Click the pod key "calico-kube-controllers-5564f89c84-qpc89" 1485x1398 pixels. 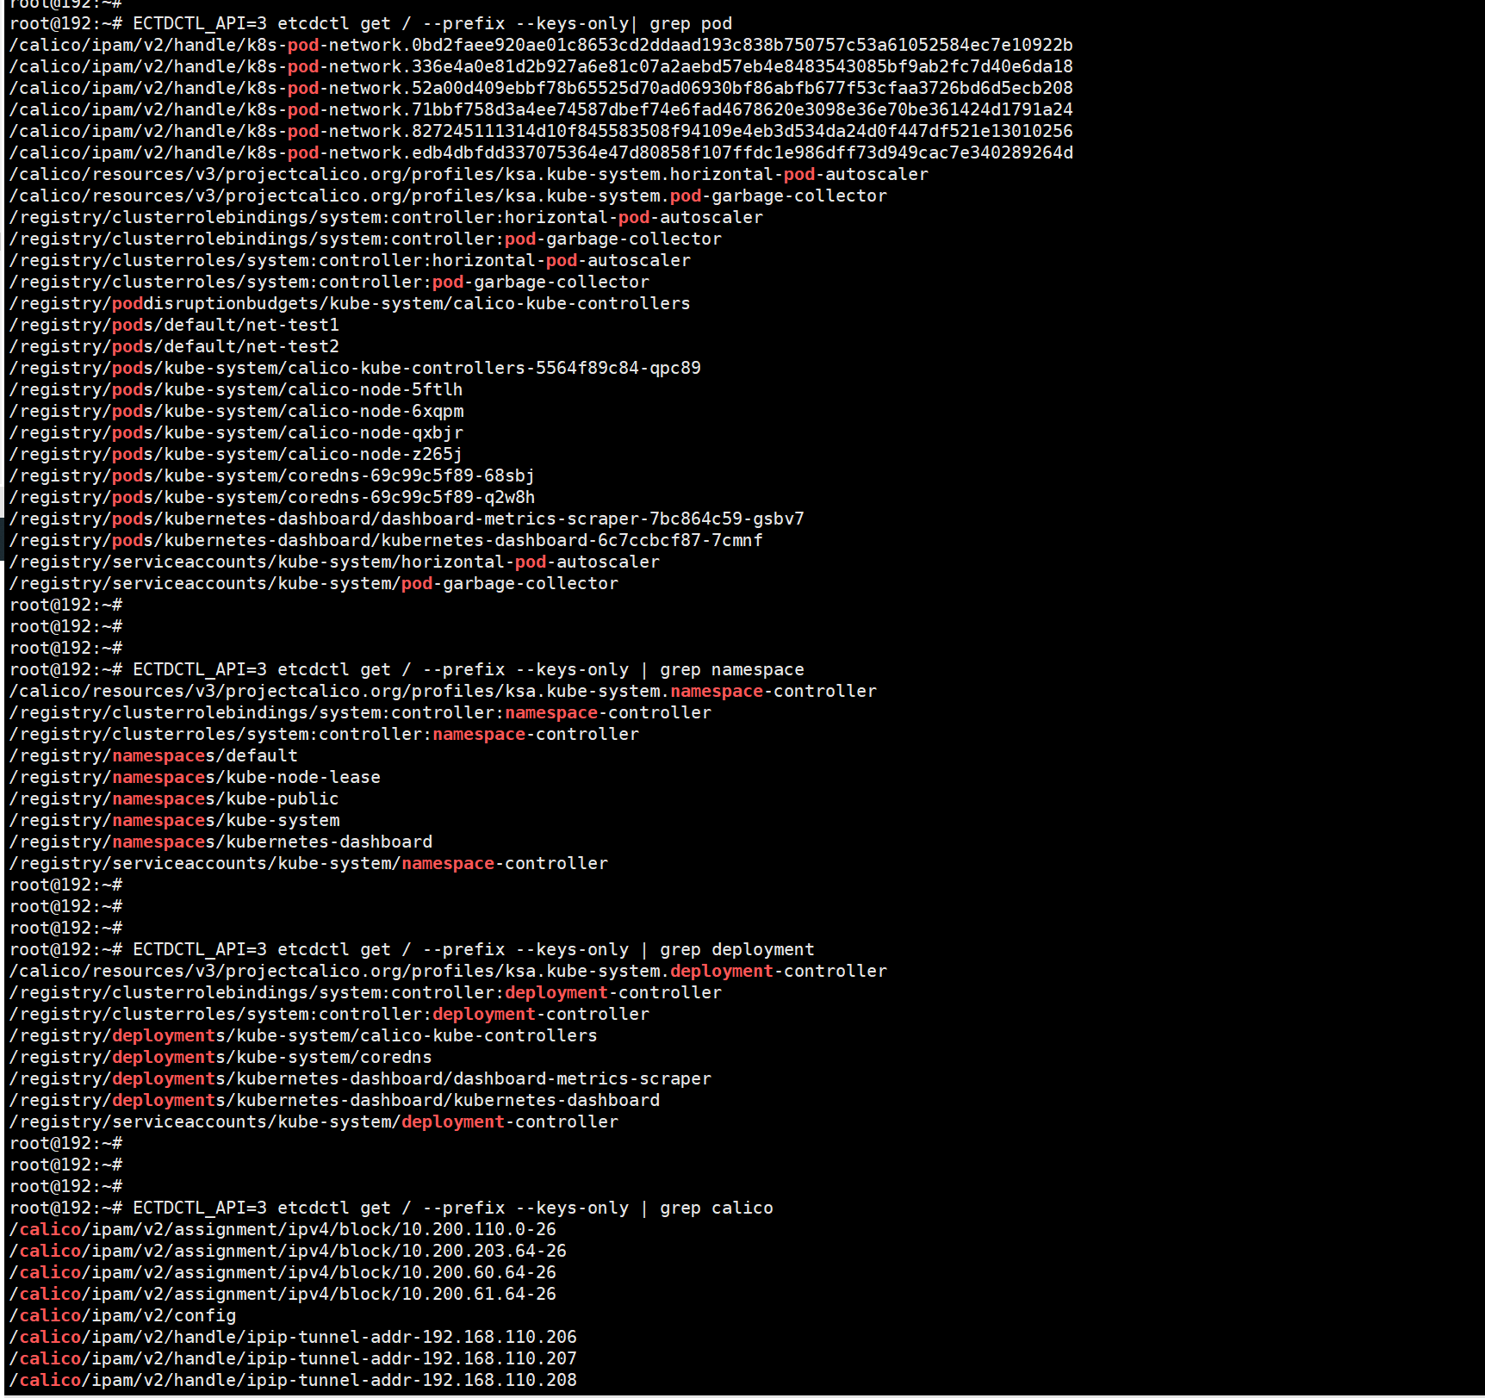[x=355, y=368]
